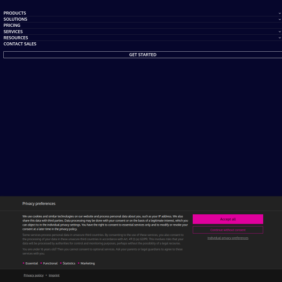Expand the RESOURCES chevron arrow
Screen dimensions: 282x282
tap(280, 38)
